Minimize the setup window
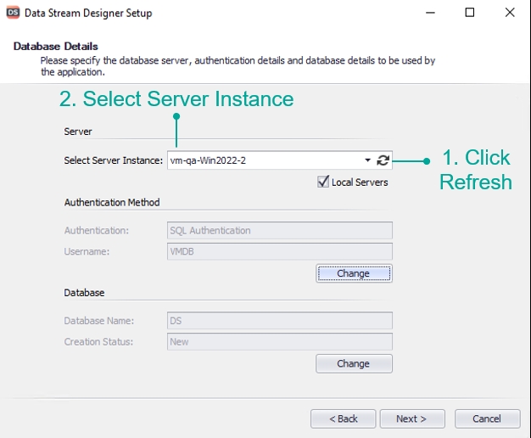 tap(430, 13)
